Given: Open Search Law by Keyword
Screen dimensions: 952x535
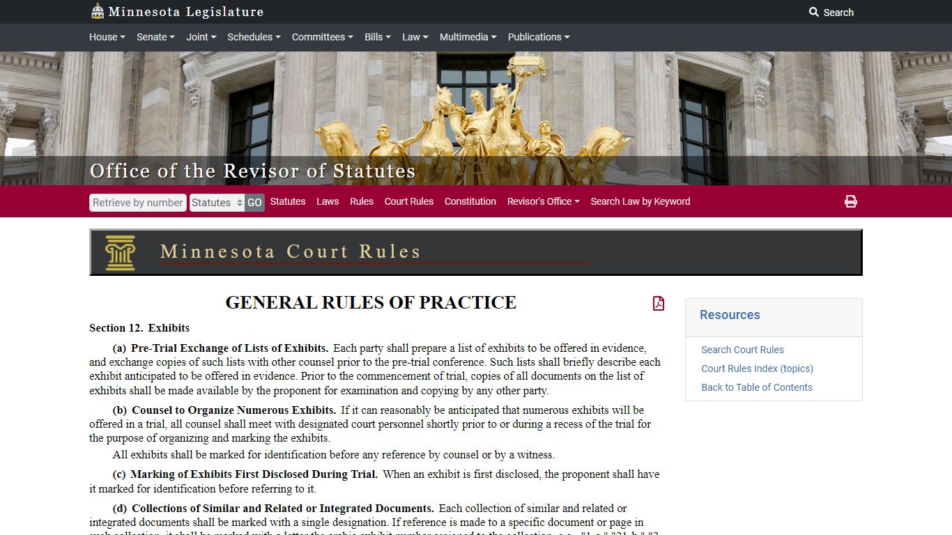Looking at the screenshot, I should pos(640,201).
